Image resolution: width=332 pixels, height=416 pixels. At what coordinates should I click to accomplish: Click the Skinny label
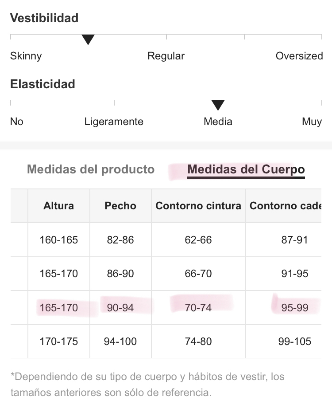coord(26,56)
